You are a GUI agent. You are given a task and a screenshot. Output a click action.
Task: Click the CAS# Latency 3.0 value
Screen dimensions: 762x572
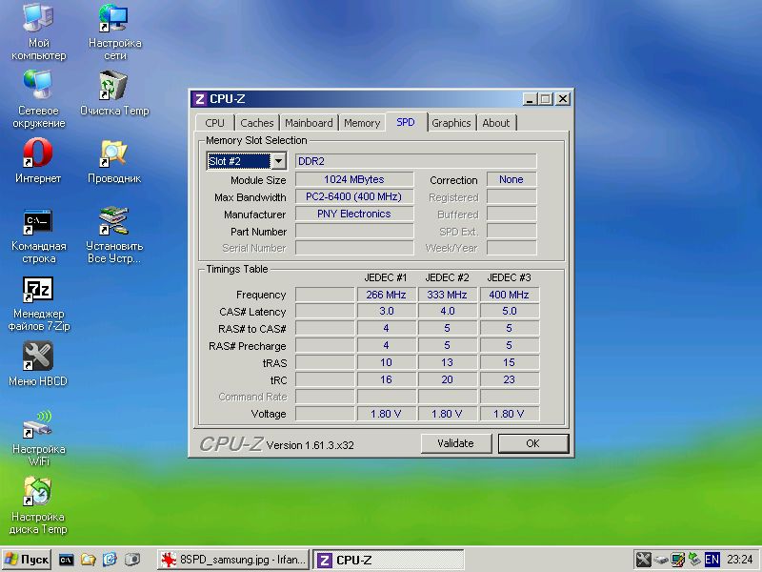point(387,312)
